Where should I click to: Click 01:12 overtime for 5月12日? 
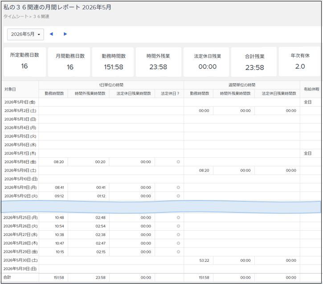pos(101,196)
